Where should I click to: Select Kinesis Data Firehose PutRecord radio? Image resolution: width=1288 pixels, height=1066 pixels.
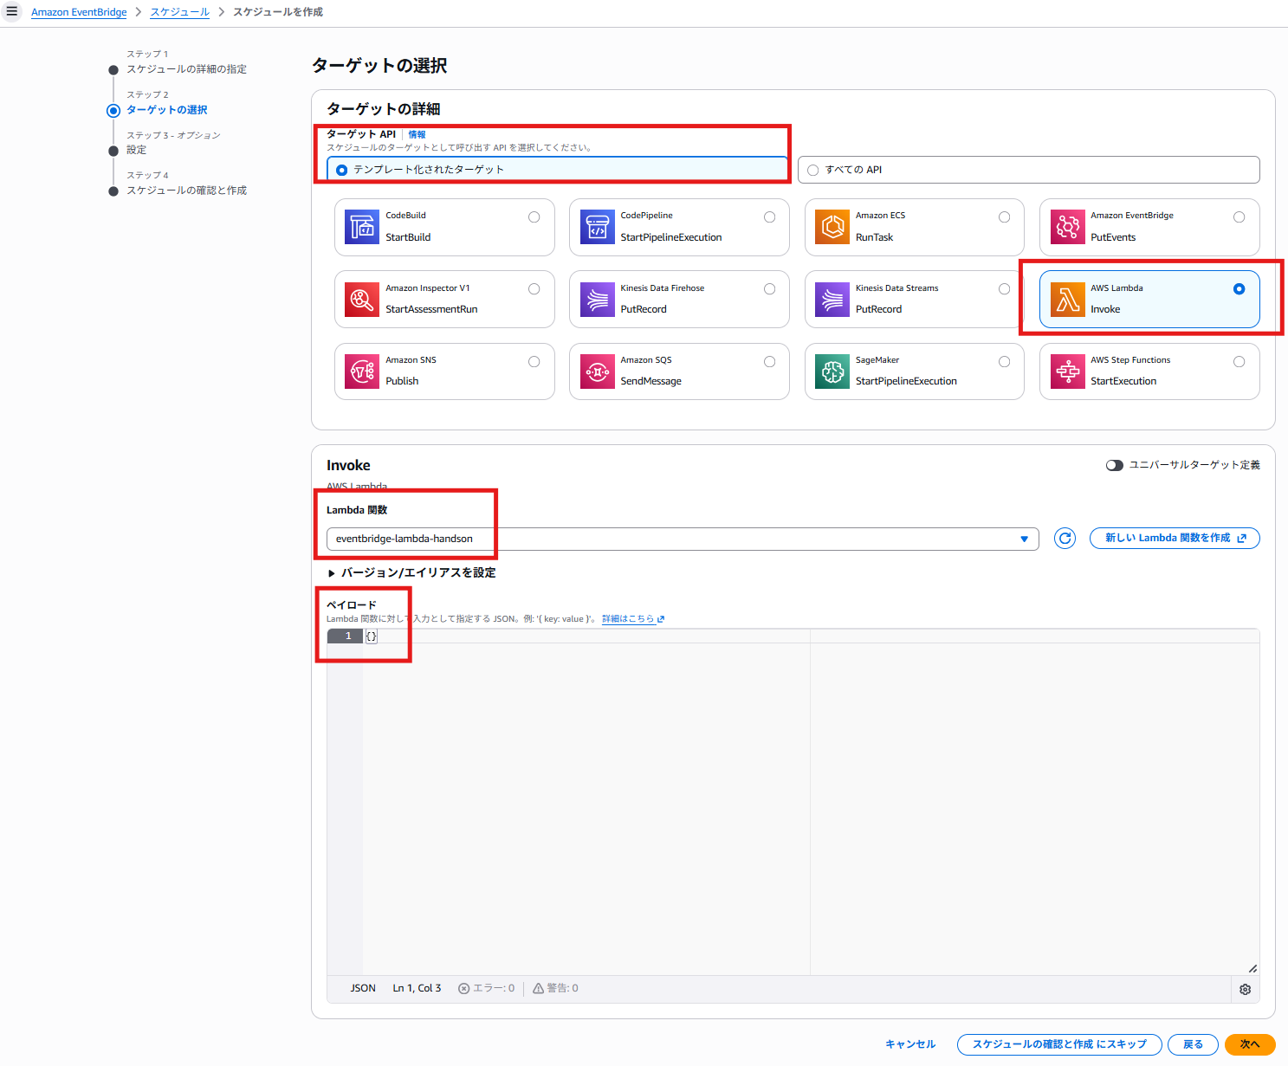pyautogui.click(x=769, y=289)
